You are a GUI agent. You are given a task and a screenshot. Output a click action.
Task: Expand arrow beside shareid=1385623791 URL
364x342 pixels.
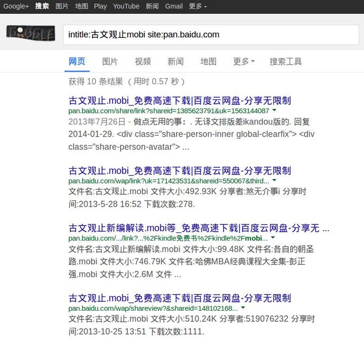[275, 110]
